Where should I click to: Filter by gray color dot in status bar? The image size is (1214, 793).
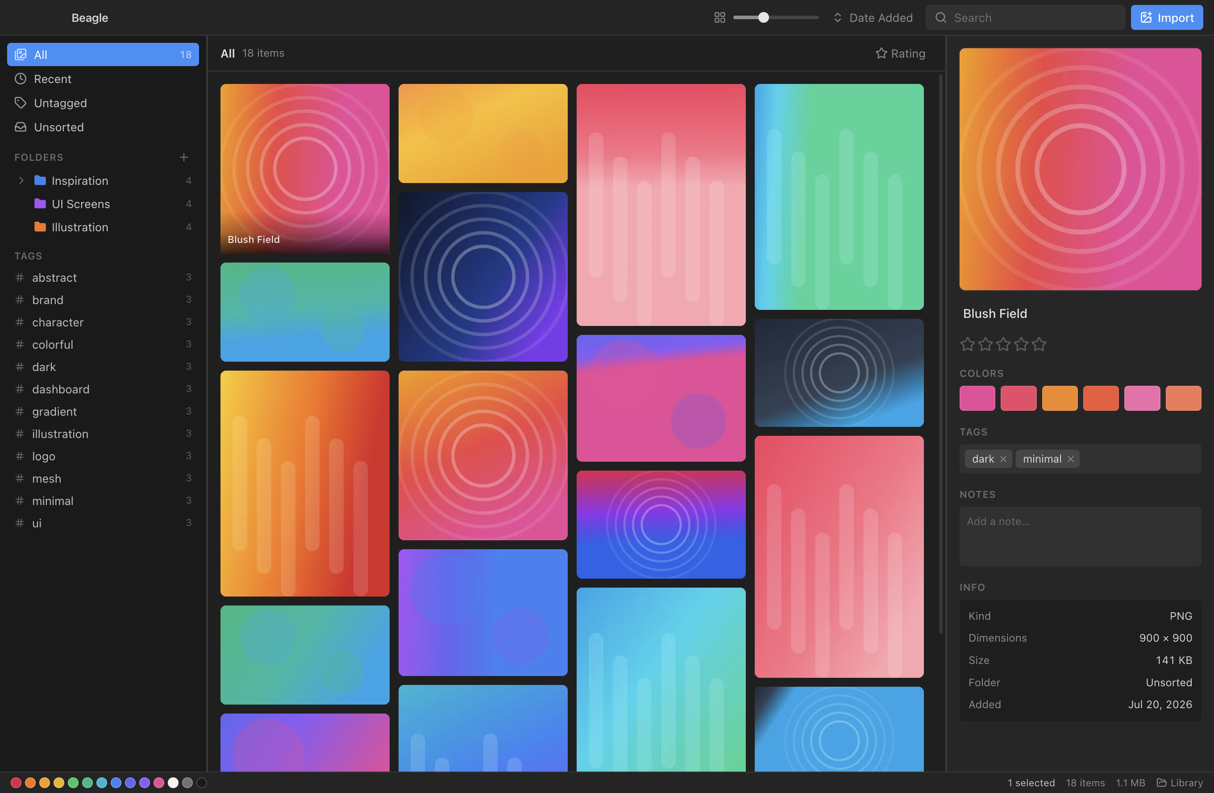(x=187, y=783)
